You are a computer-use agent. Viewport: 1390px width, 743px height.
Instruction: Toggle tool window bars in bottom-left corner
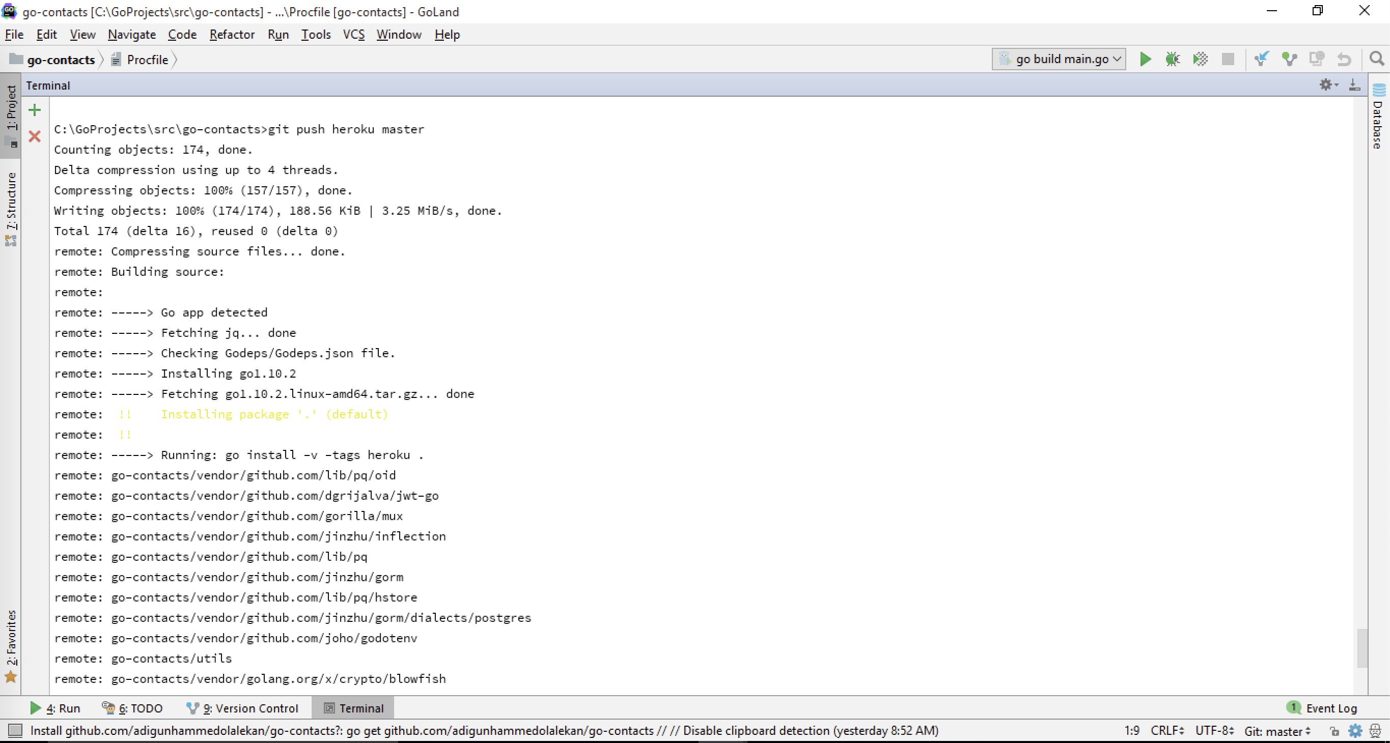point(15,731)
